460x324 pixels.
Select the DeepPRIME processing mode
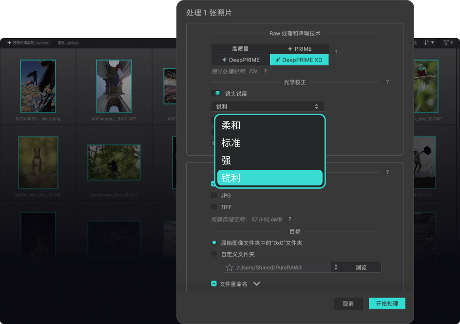pos(241,60)
